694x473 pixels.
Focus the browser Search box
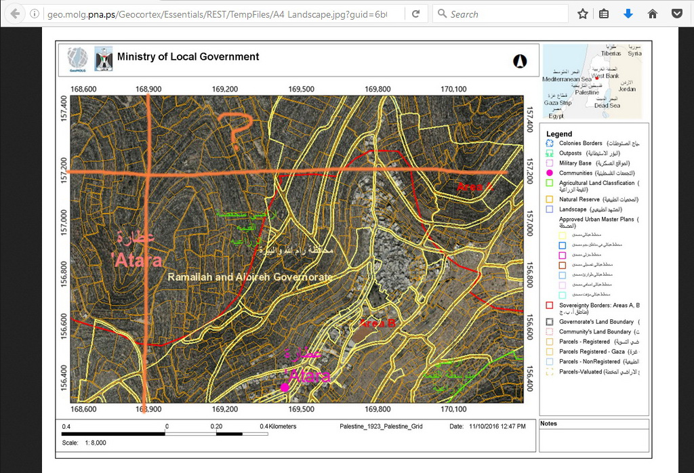500,14
